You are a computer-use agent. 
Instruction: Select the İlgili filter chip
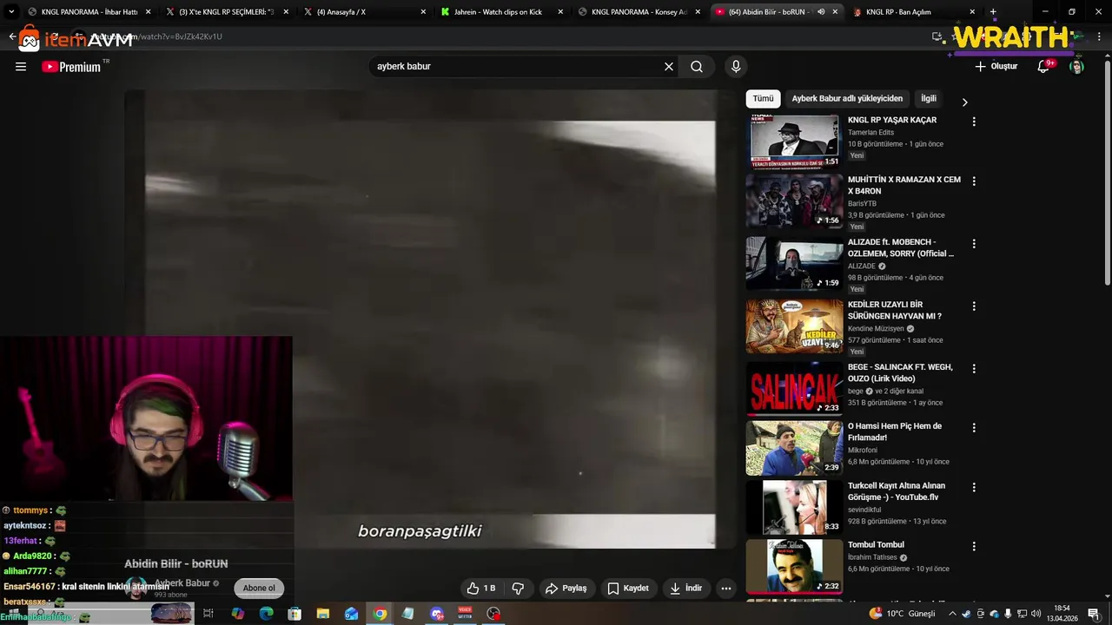point(929,99)
